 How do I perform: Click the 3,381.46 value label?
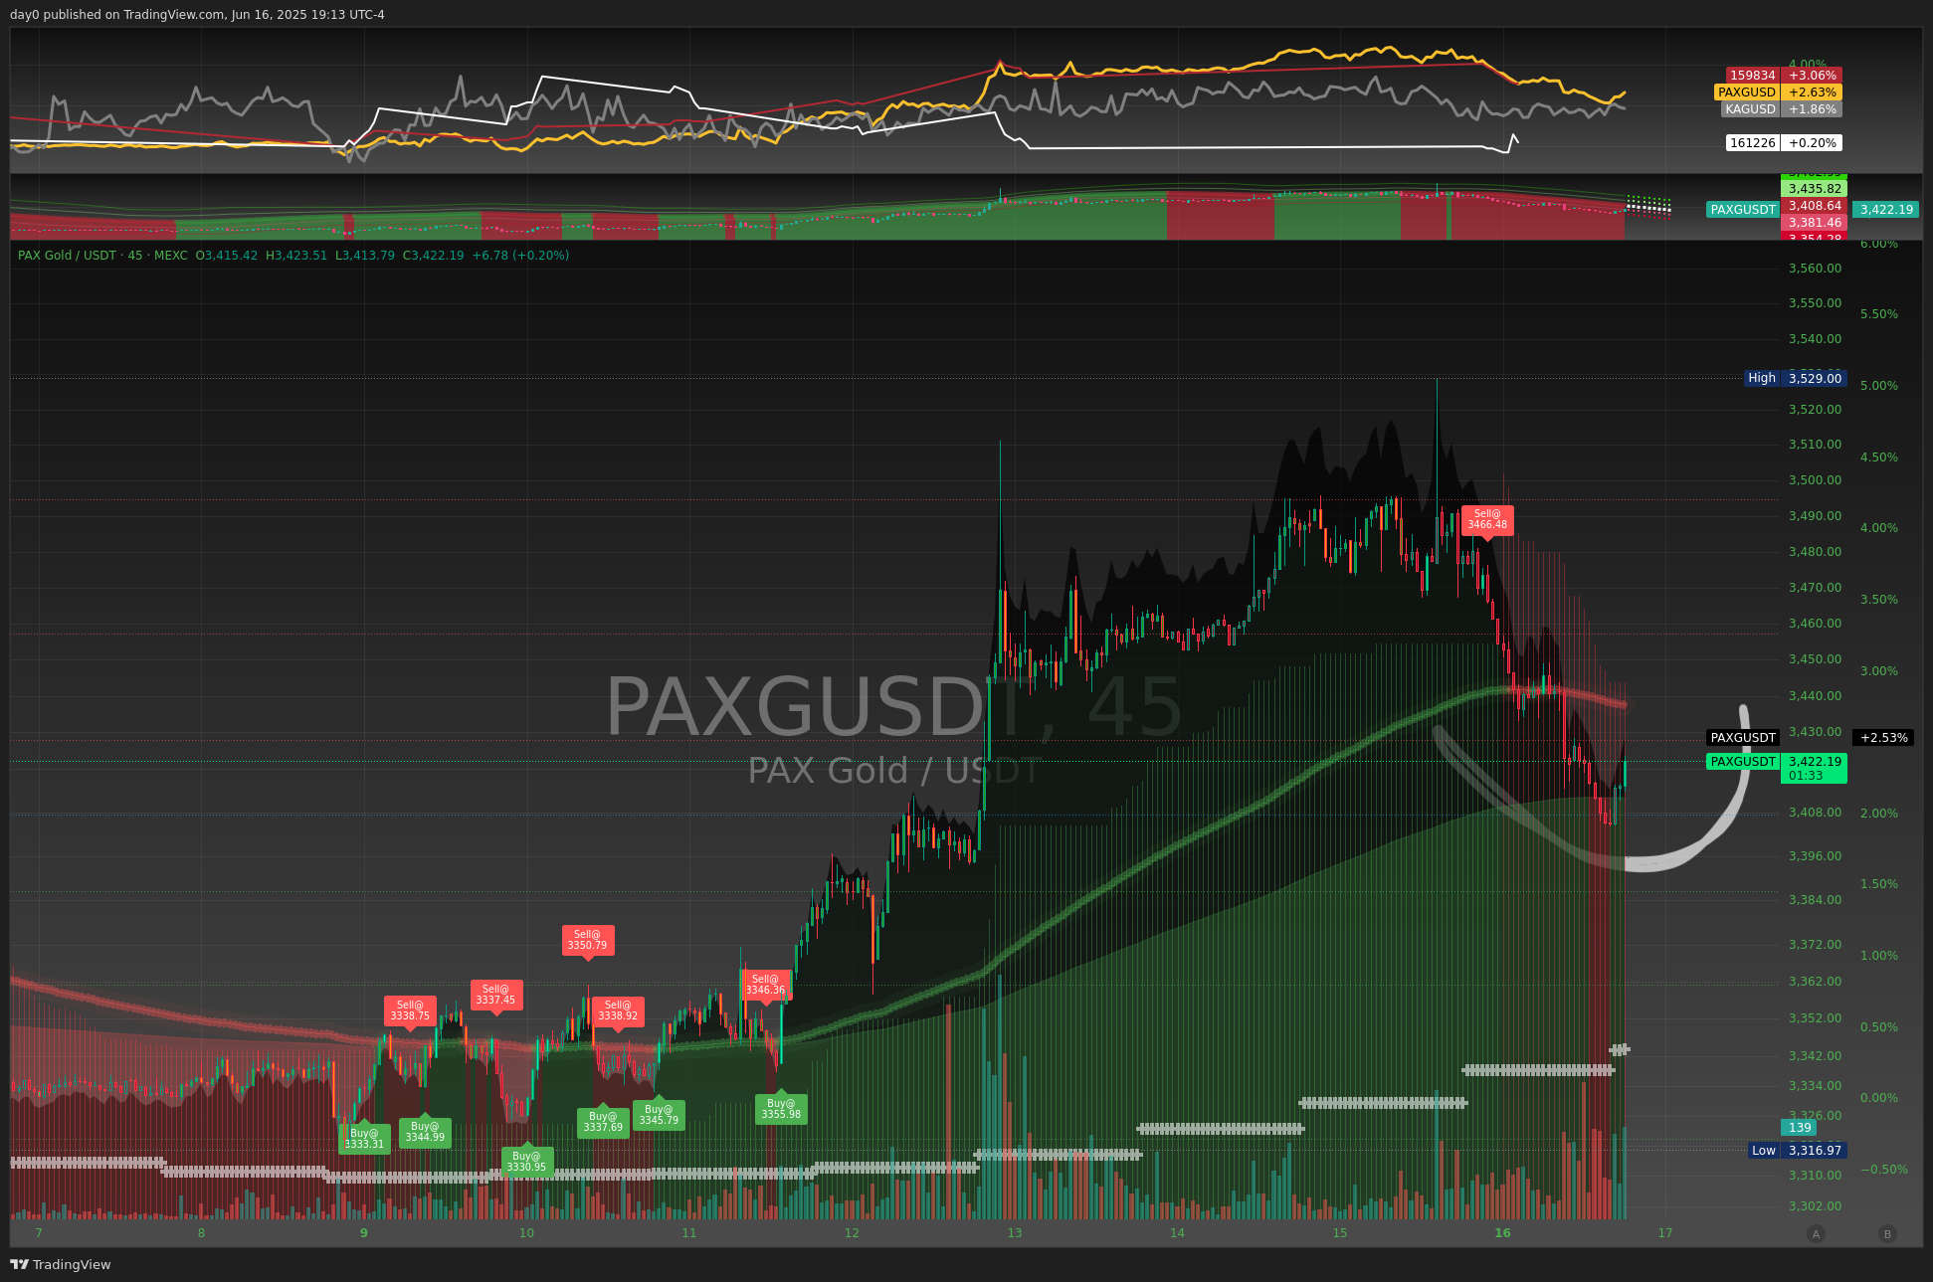click(x=1814, y=223)
